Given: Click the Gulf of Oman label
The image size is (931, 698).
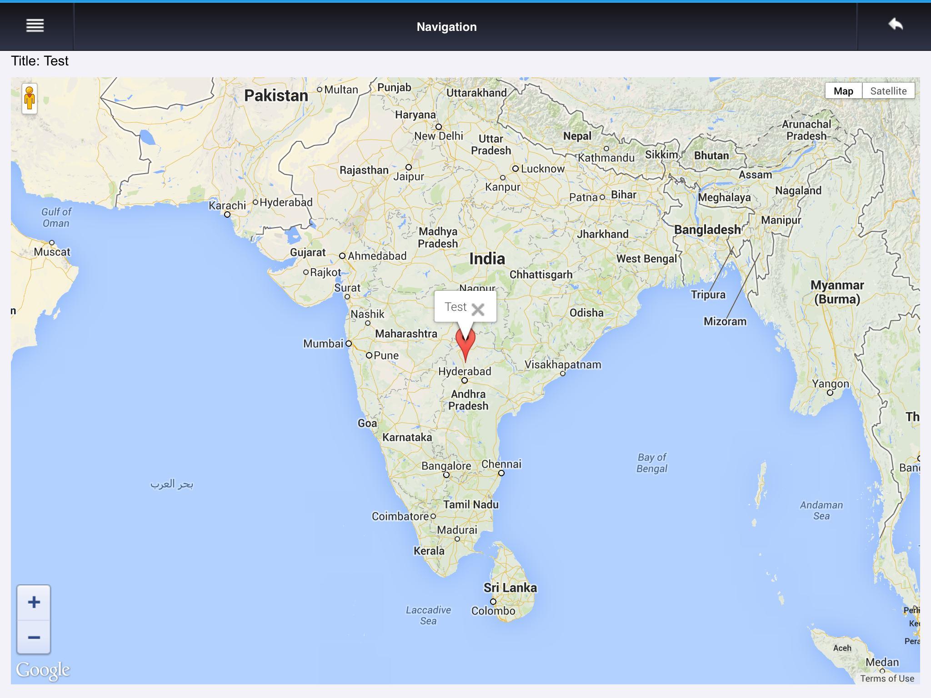Looking at the screenshot, I should pos(56,217).
